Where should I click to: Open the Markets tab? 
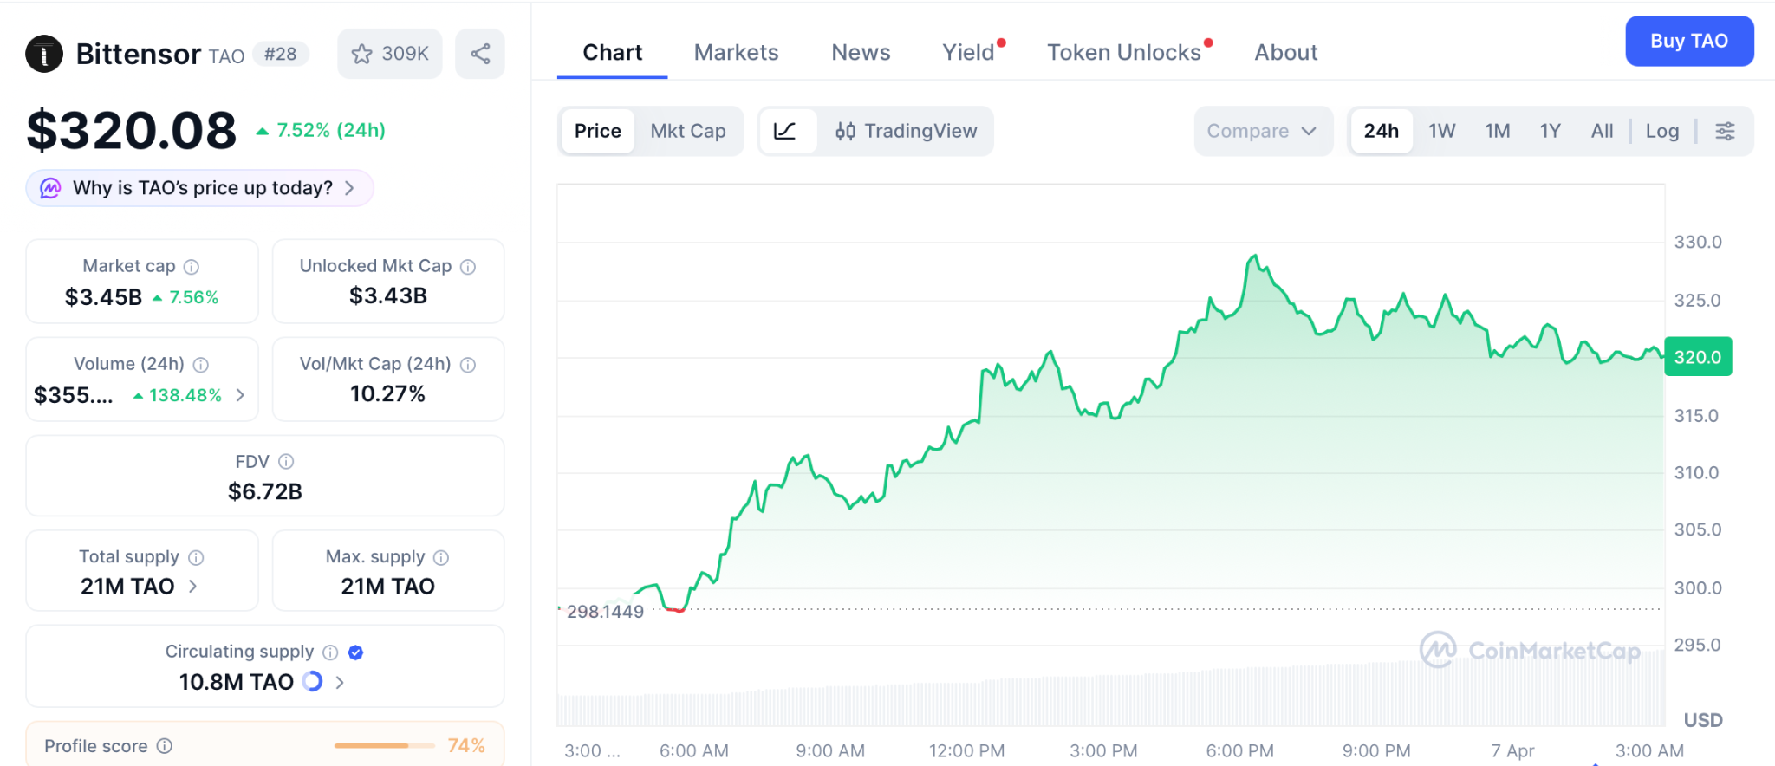[736, 53]
